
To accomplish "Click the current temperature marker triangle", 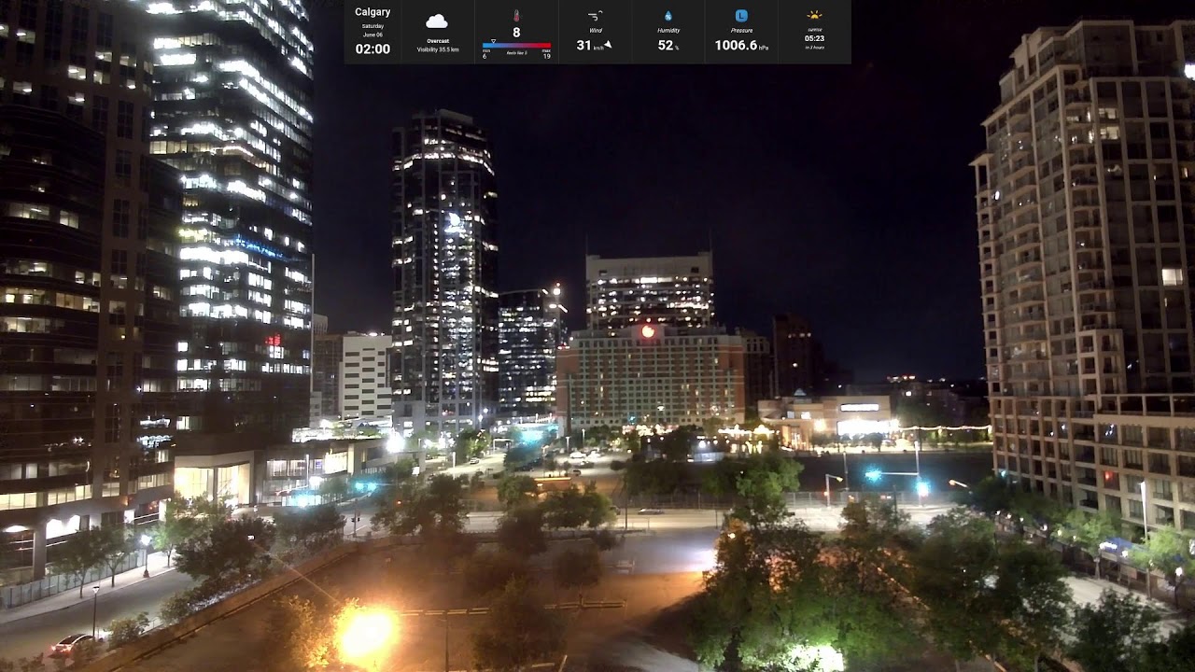I will point(493,41).
